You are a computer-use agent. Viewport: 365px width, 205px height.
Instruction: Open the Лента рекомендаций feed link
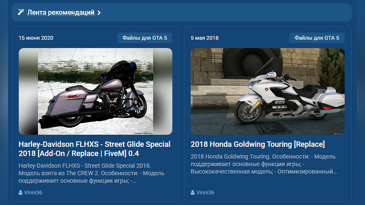(61, 12)
